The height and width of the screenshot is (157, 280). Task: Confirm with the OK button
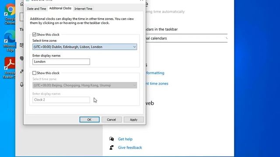pyautogui.click(x=89, y=119)
